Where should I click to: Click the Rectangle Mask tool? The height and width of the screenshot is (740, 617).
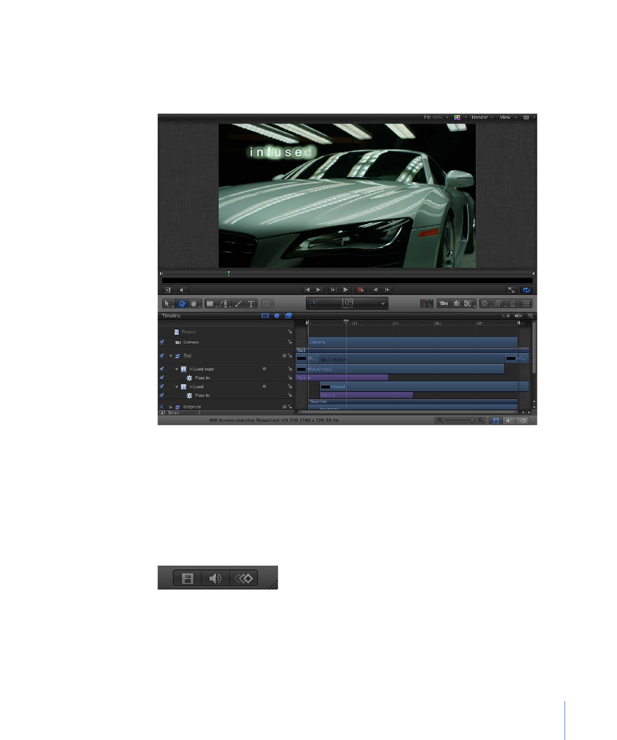point(266,304)
